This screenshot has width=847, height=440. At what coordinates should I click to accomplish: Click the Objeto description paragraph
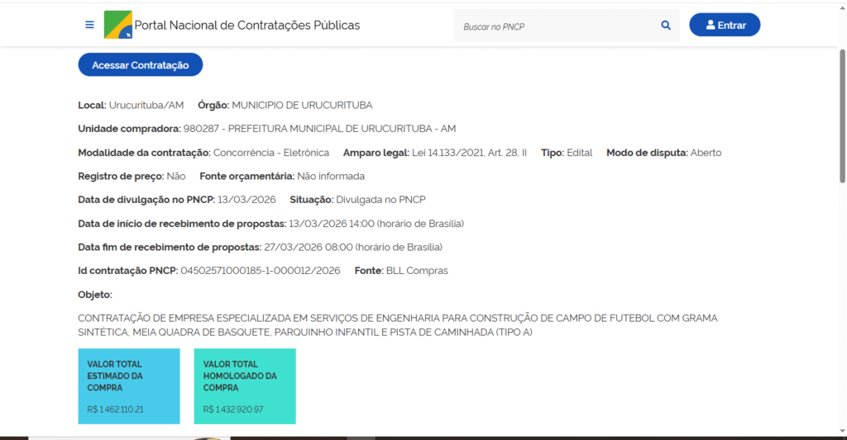397,325
